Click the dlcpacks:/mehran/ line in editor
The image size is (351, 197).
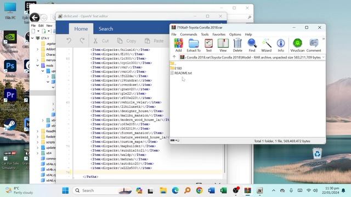tap(119, 159)
